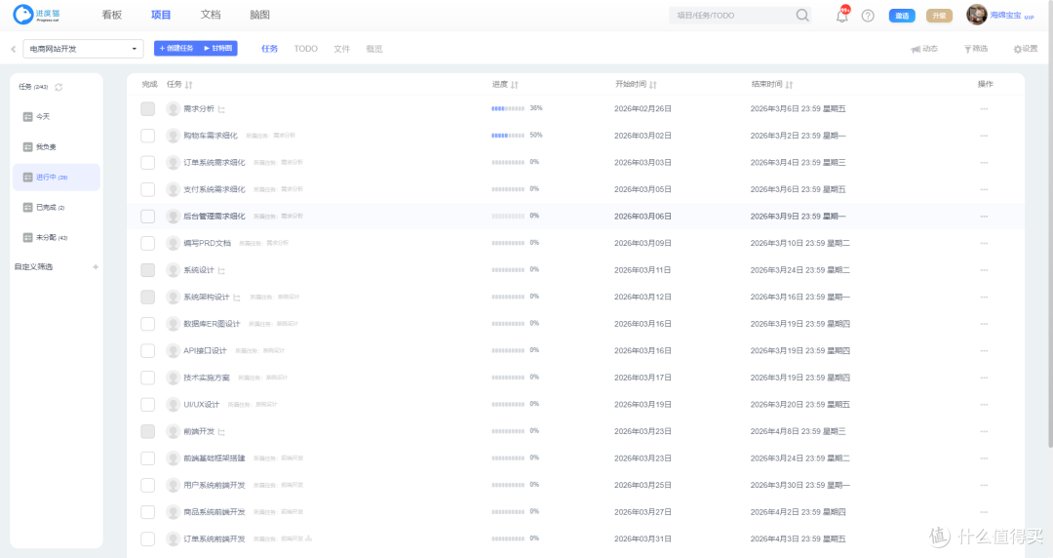
Task: Refresh the task list in sidebar
Action: pyautogui.click(x=58, y=88)
